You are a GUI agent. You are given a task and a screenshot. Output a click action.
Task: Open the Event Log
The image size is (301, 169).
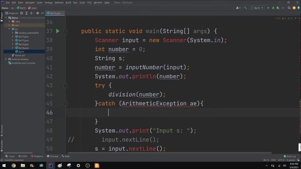pyautogui.click(x=290, y=156)
